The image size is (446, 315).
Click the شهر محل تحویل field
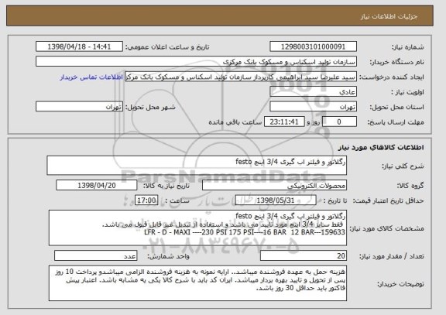tap(79, 107)
